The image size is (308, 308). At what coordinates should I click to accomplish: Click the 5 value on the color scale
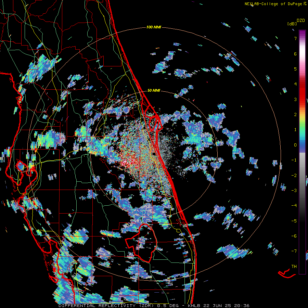tap(295, 69)
